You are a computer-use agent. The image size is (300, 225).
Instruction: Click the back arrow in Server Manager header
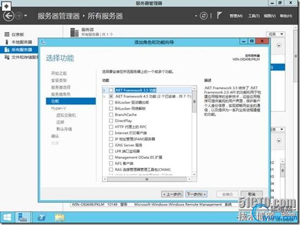(x=9, y=16)
